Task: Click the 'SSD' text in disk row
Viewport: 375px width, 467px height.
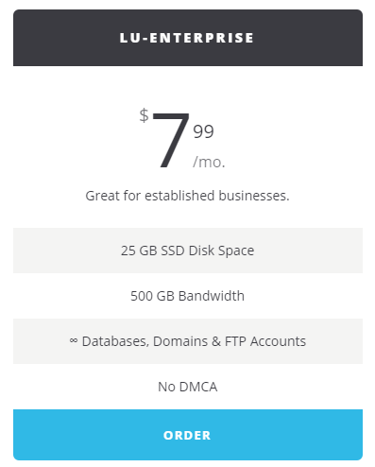Action: coord(173,251)
